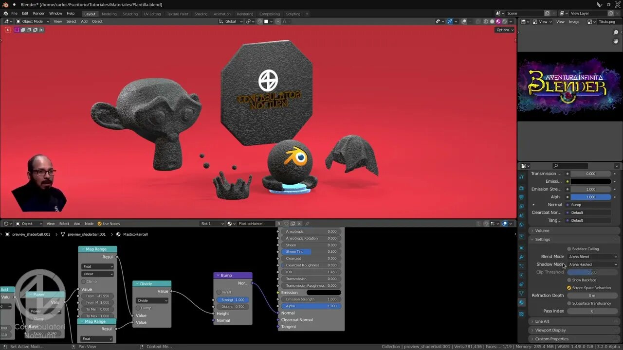The image size is (623, 350).
Task: Open the Tool properties tab icon
Action: [522, 176]
